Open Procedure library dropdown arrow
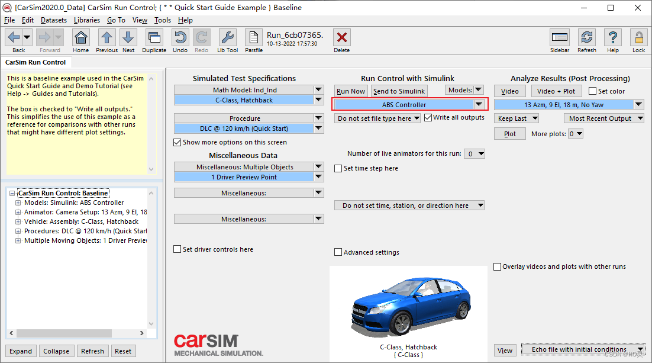The image size is (652, 363). (x=318, y=118)
